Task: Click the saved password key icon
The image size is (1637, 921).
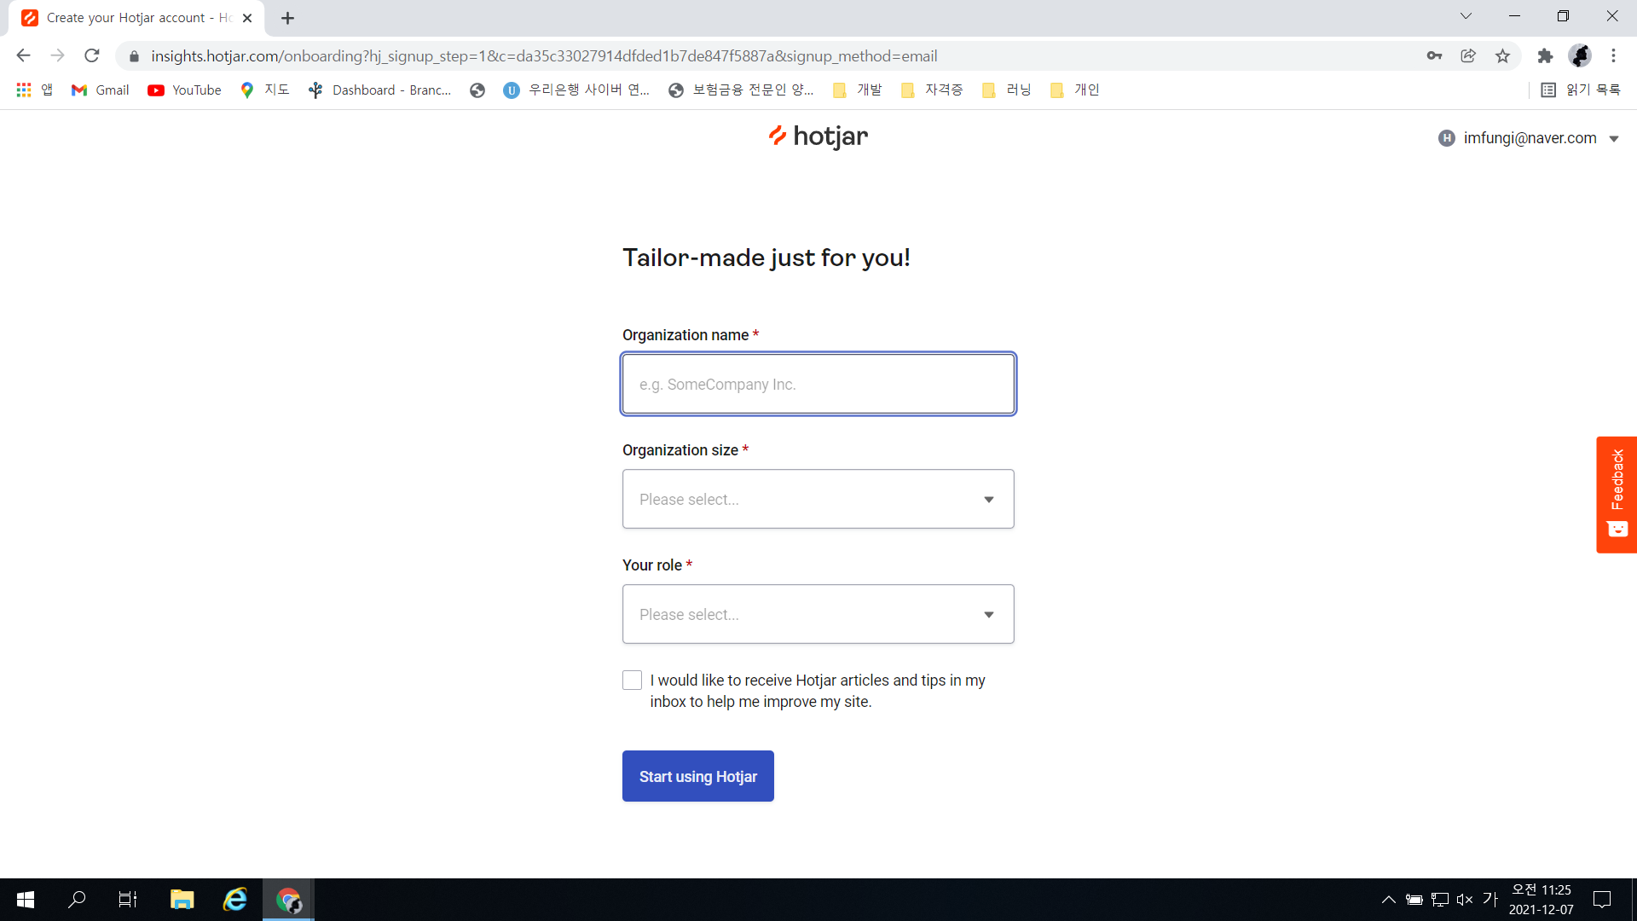Action: pos(1434,56)
